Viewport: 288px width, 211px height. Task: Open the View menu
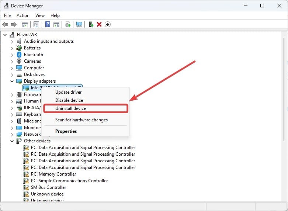[x=40, y=15]
